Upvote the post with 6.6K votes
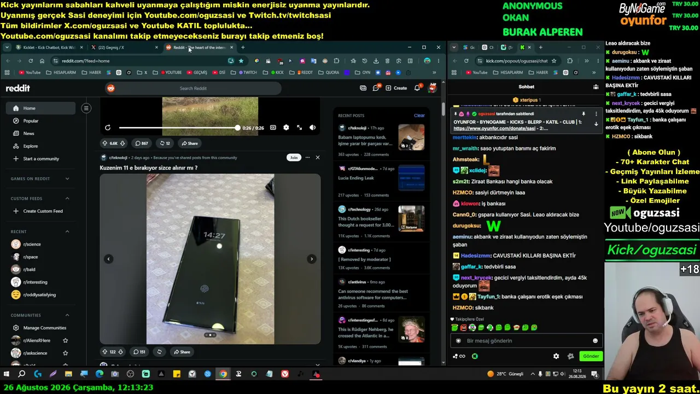The width and height of the screenshot is (700, 394). tap(104, 143)
